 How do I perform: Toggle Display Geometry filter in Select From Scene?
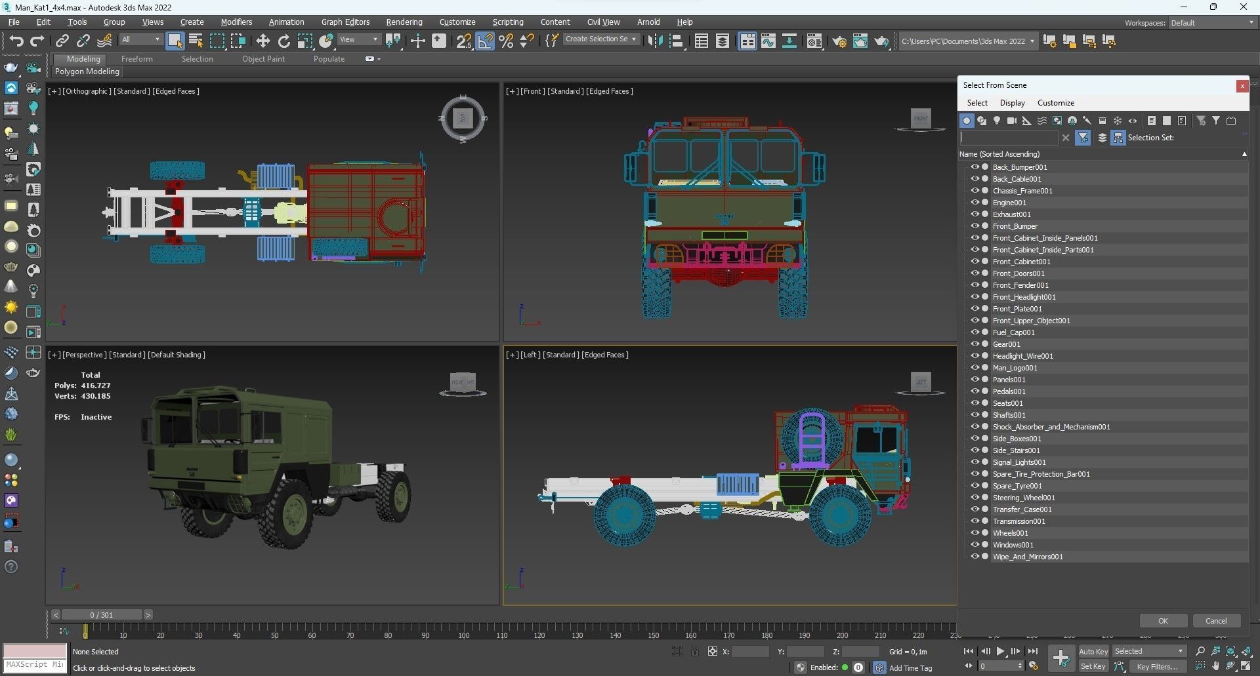tap(967, 121)
